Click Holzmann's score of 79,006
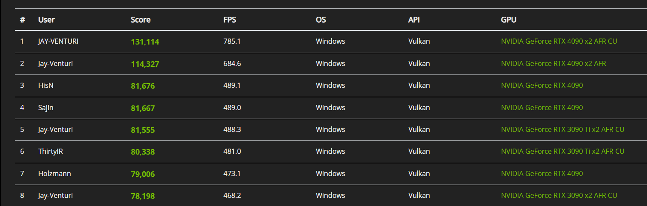This screenshot has width=647, height=206. click(143, 174)
